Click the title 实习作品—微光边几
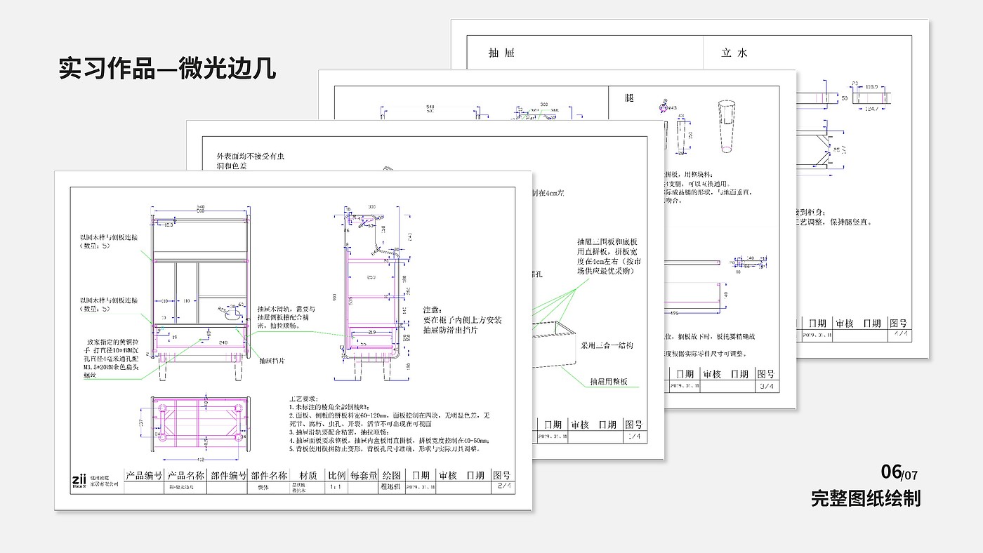 pos(167,69)
